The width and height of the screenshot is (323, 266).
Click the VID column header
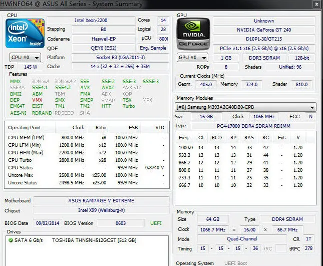click(x=154, y=128)
